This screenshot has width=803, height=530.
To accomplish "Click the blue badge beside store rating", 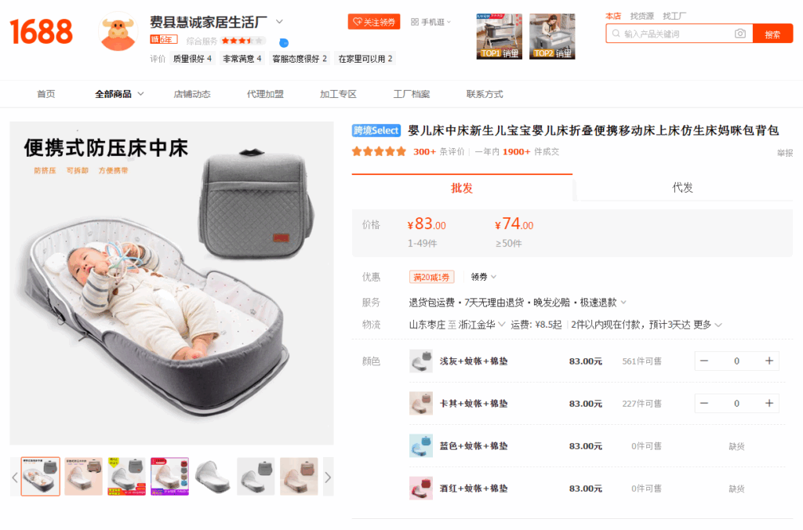I will [284, 42].
